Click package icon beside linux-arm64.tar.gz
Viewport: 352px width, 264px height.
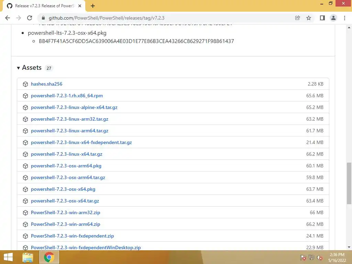[25, 131]
